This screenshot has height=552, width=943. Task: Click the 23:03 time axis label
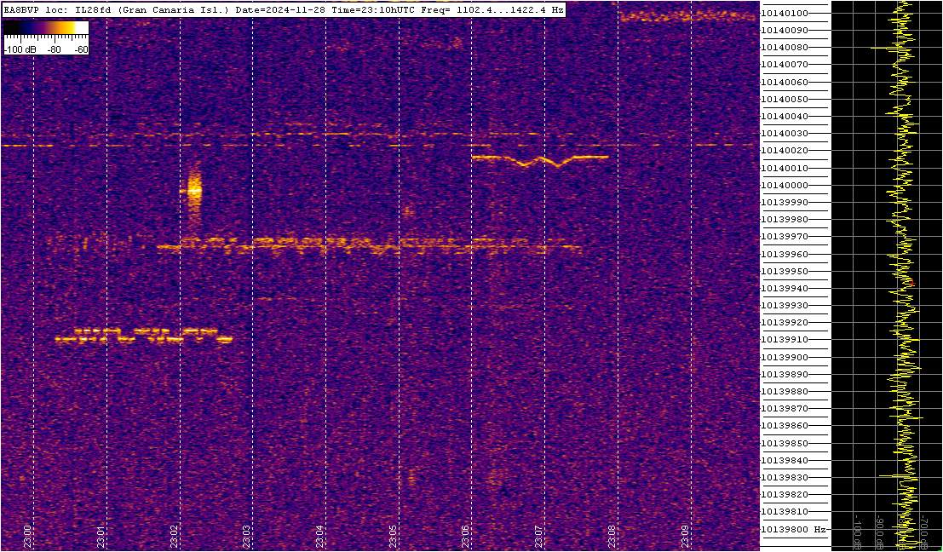246,537
